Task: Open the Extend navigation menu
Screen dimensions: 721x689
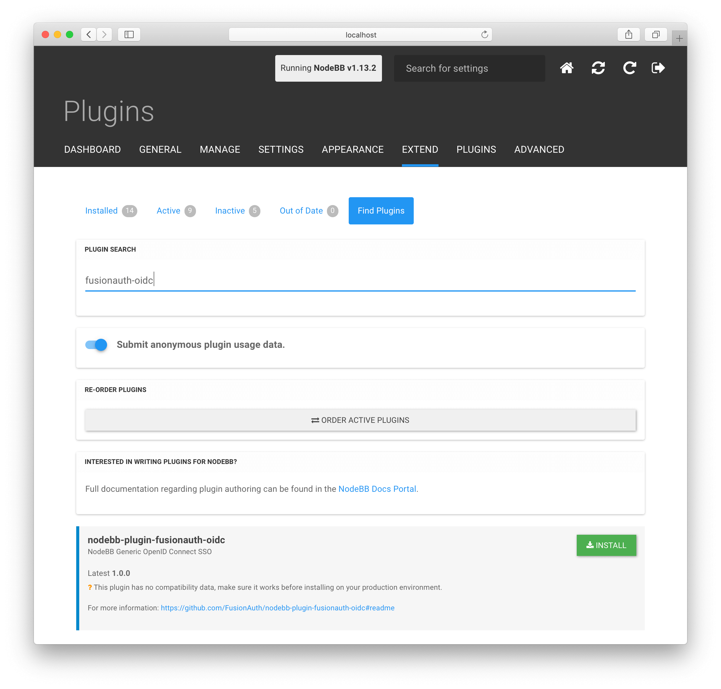Action: click(420, 149)
